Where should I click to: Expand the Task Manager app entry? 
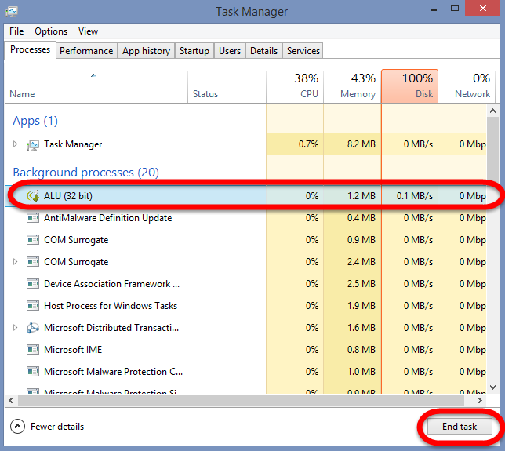click(15, 144)
